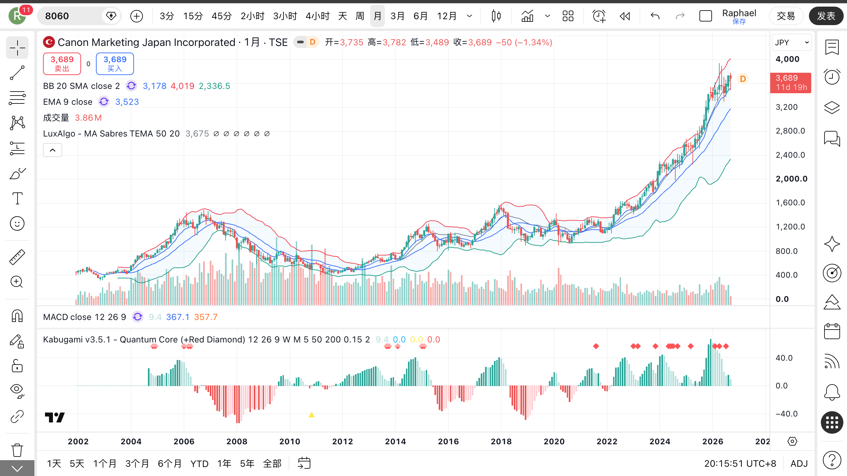Viewport: 847px width, 476px height.
Task: Switch to the 12月 timeframe
Action: (447, 16)
